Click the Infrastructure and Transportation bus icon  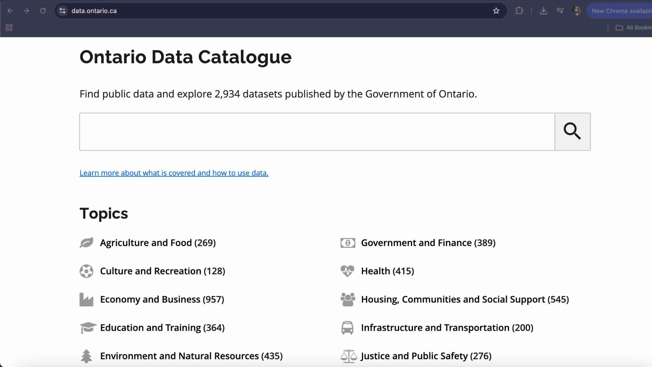coord(348,328)
